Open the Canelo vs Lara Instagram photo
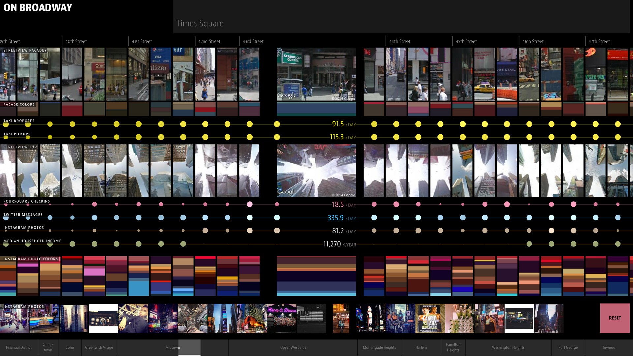The image size is (633, 356). click(430, 318)
